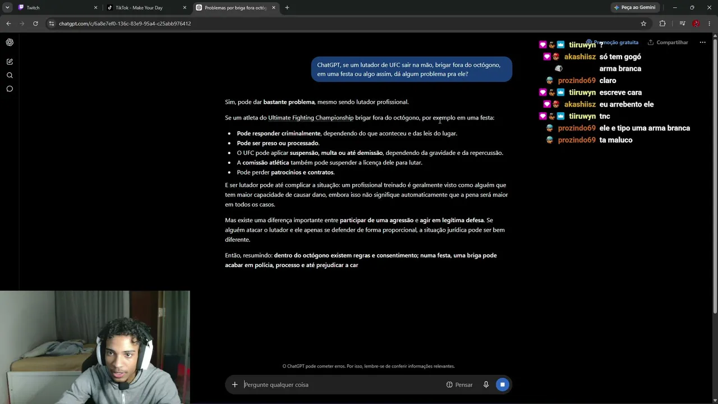View site information icon in address bar
Viewport: 718px width, 404px height.
coord(52,24)
